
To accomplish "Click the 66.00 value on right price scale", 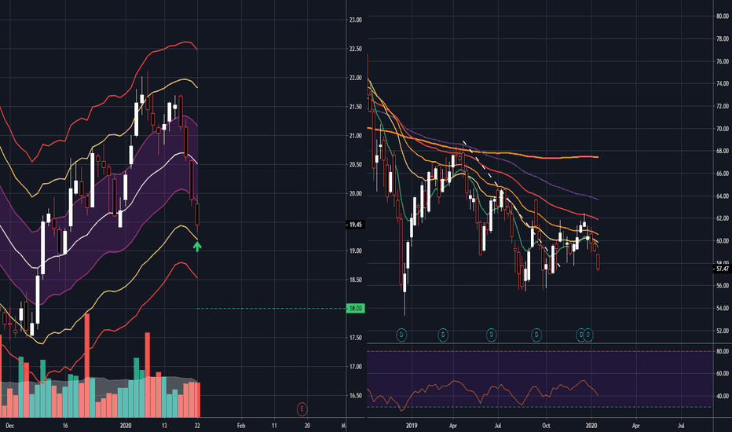I will (x=723, y=174).
